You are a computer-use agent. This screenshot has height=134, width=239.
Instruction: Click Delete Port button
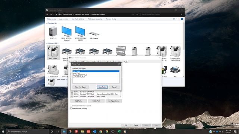click(96, 101)
